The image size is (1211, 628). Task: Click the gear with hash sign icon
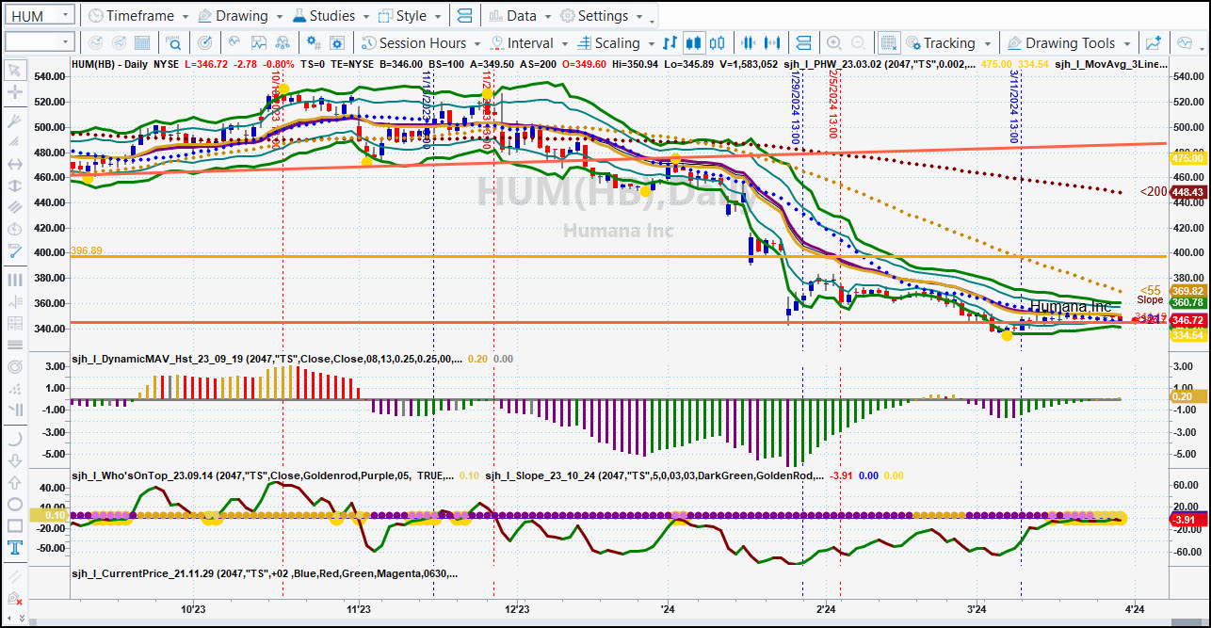tap(315, 42)
